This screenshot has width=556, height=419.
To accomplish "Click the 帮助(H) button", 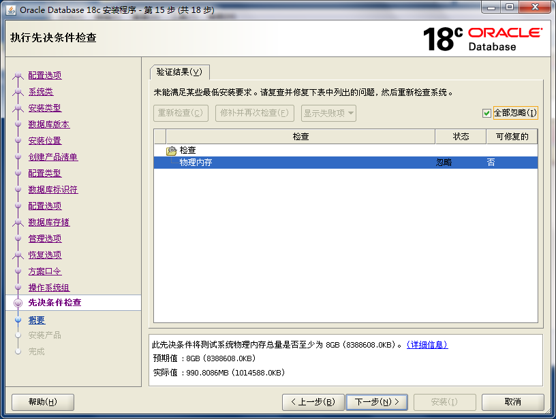I will [x=43, y=402].
